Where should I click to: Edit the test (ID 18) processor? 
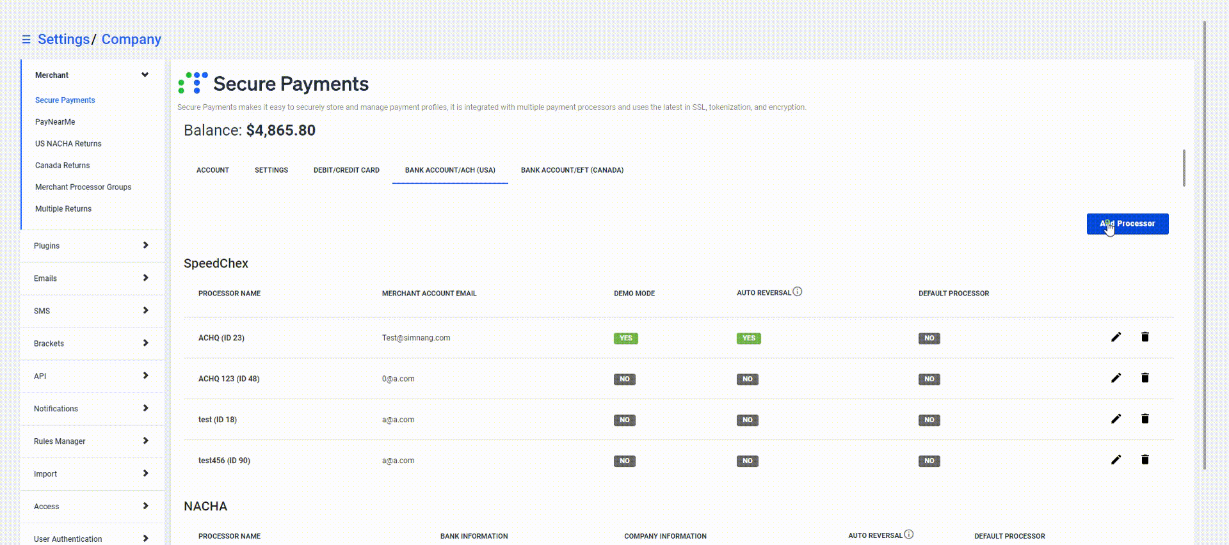point(1116,419)
